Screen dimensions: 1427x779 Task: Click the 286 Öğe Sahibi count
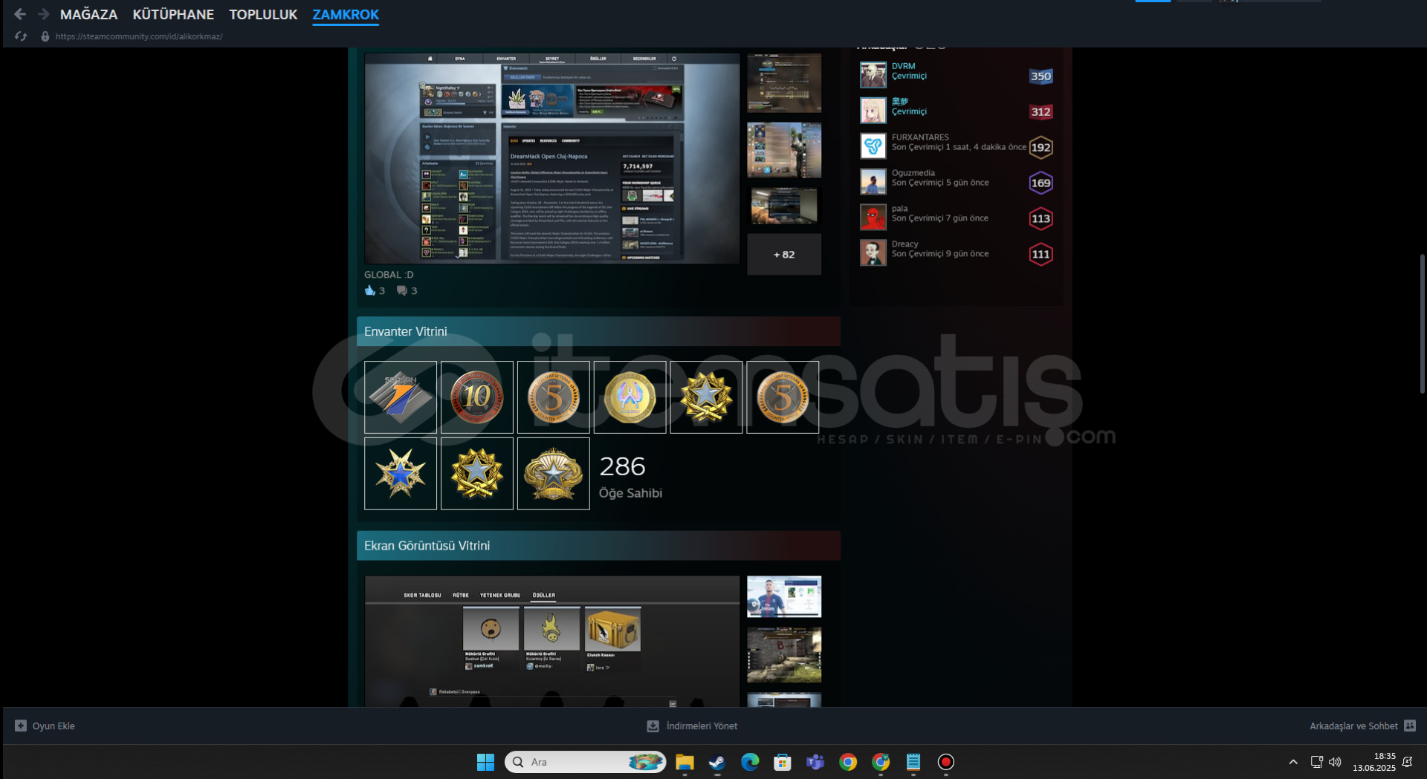(x=630, y=476)
